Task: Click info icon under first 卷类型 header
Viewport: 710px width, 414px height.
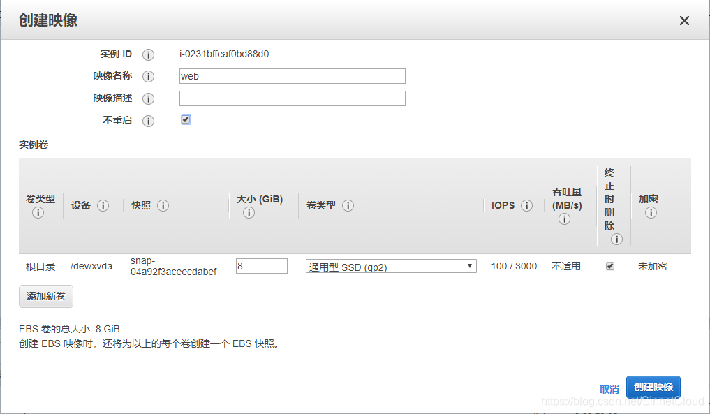Action: pyautogui.click(x=38, y=212)
